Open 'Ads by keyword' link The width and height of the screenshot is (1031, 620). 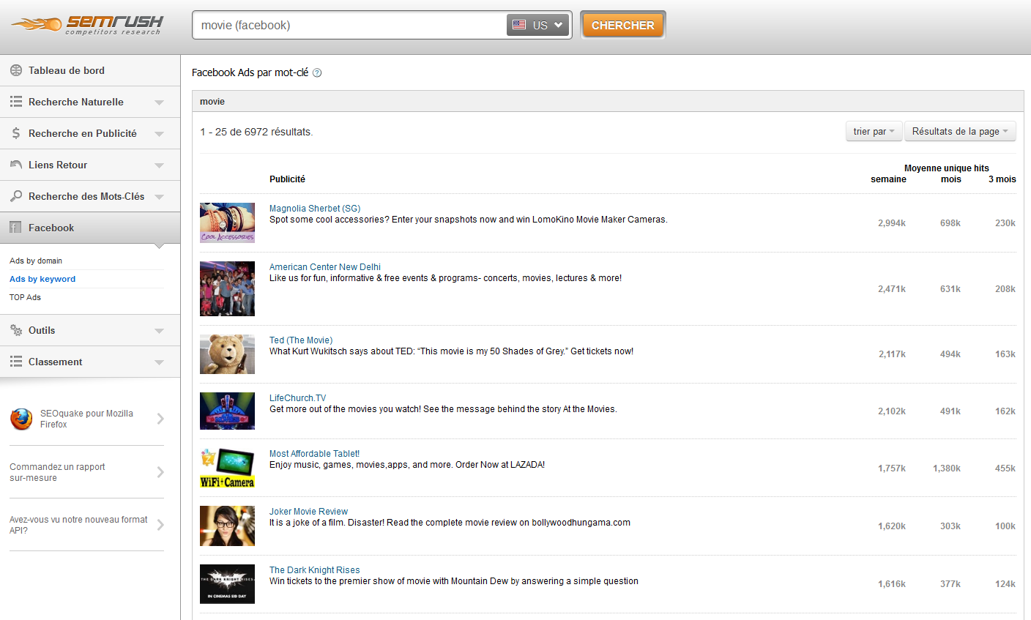[x=42, y=279]
